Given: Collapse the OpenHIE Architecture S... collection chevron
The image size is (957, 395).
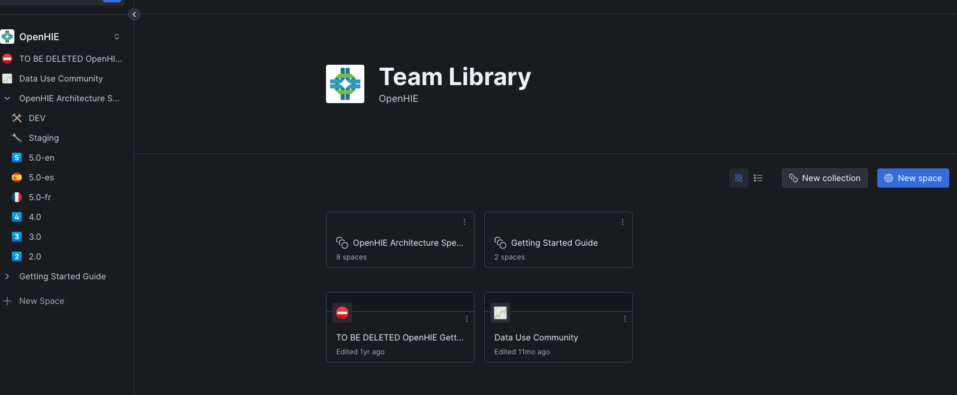Looking at the screenshot, I should click(7, 98).
